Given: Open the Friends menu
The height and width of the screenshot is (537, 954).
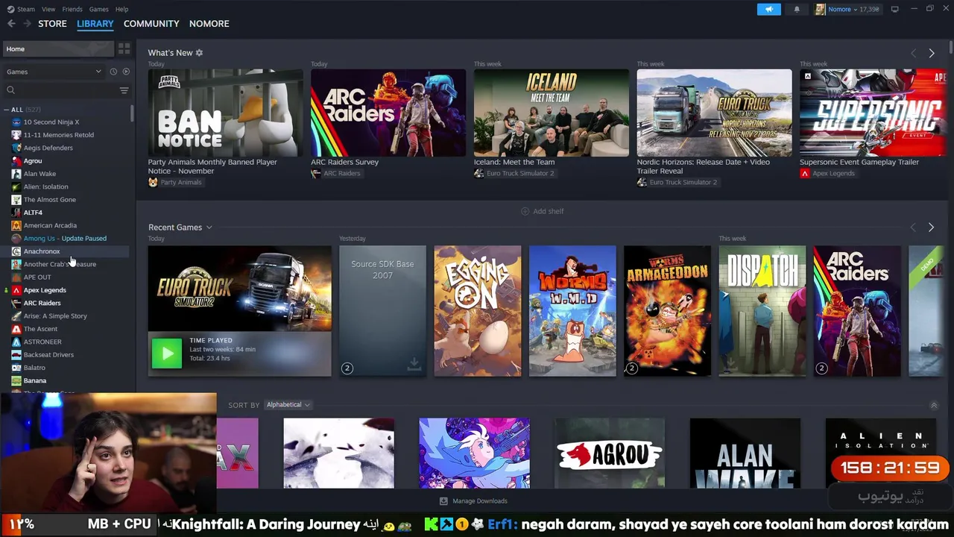Looking at the screenshot, I should 72,9.
